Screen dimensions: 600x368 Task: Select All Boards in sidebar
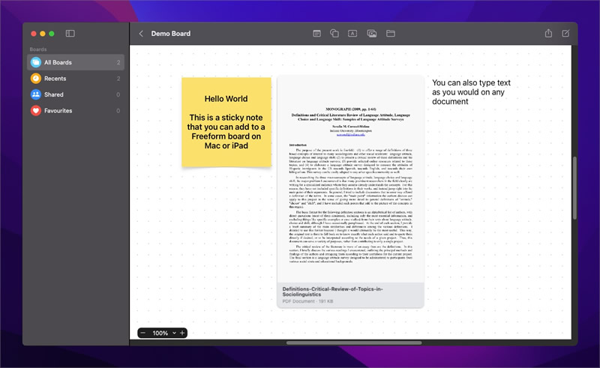click(x=76, y=62)
